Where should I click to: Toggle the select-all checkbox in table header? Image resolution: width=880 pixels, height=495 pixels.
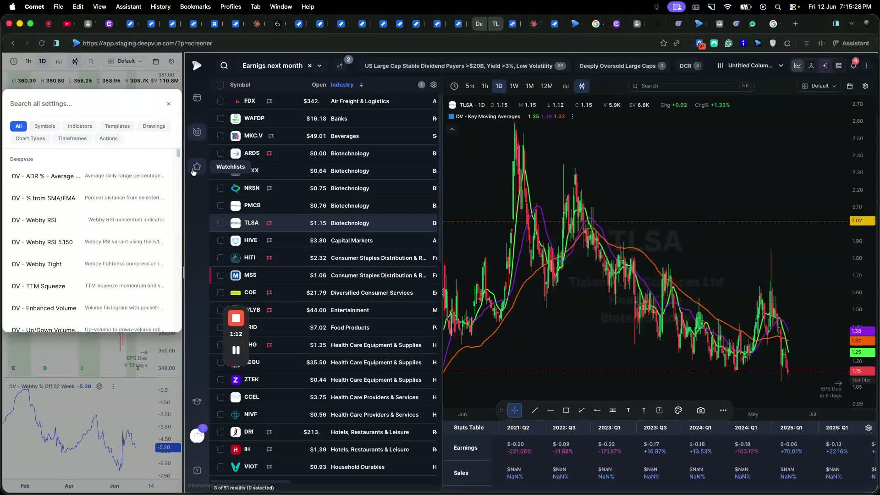pyautogui.click(x=220, y=85)
